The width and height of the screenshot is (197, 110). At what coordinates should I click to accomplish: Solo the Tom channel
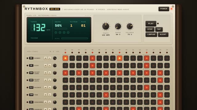[50, 95]
